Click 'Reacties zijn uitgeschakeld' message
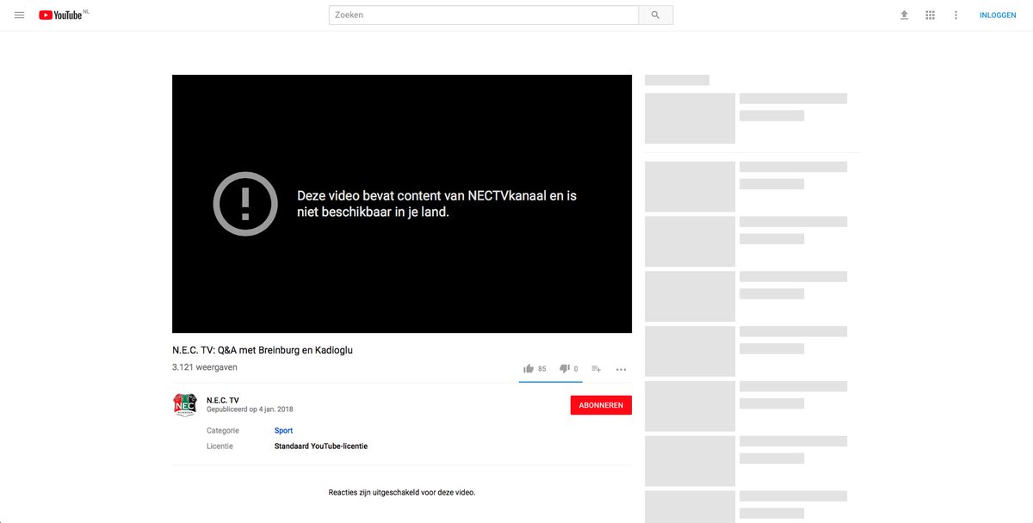The width and height of the screenshot is (1033, 523). point(402,493)
